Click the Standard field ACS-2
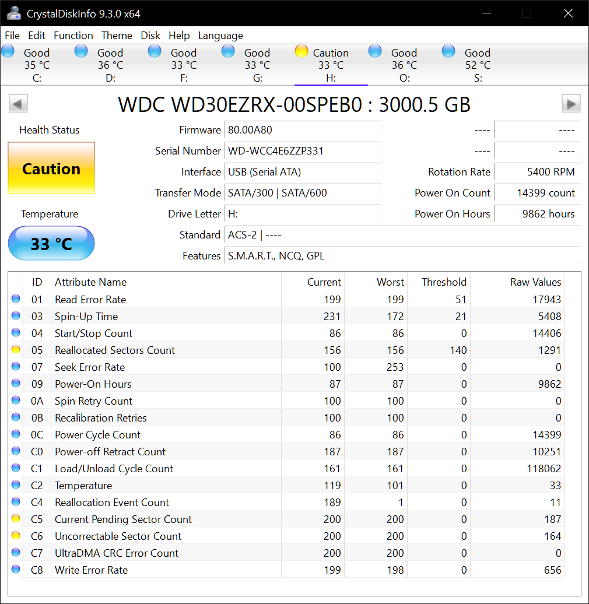The width and height of the screenshot is (589, 604). 402,234
